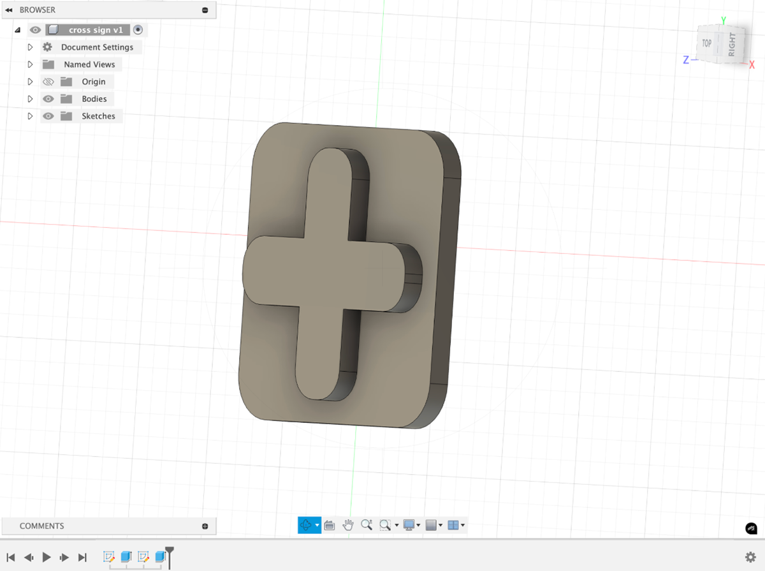Expand the Named Views folder
765x571 pixels.
pos(30,64)
